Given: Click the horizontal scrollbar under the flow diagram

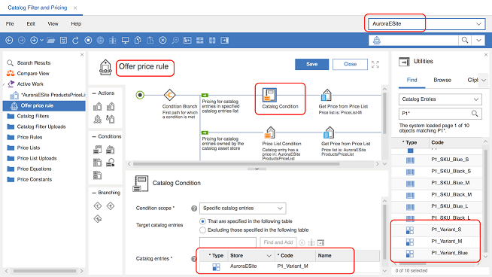Looking at the screenshot, I should [x=236, y=164].
